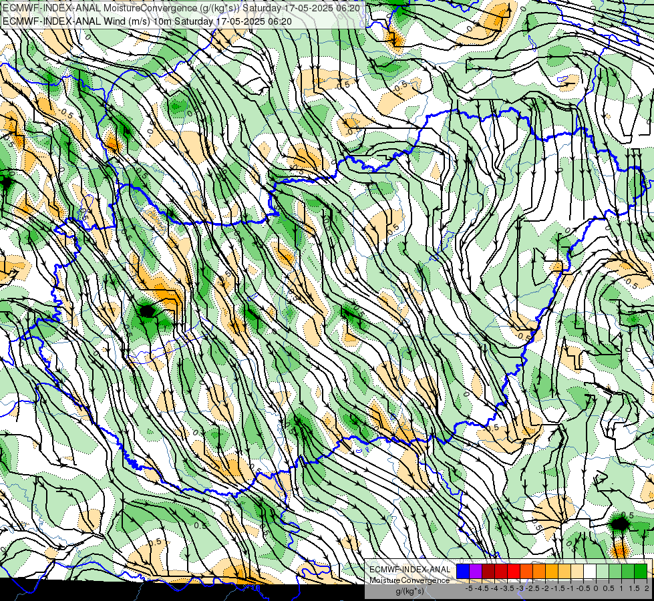Click the light orange -1 legend box
The image size is (654, 601).
[x=564, y=572]
